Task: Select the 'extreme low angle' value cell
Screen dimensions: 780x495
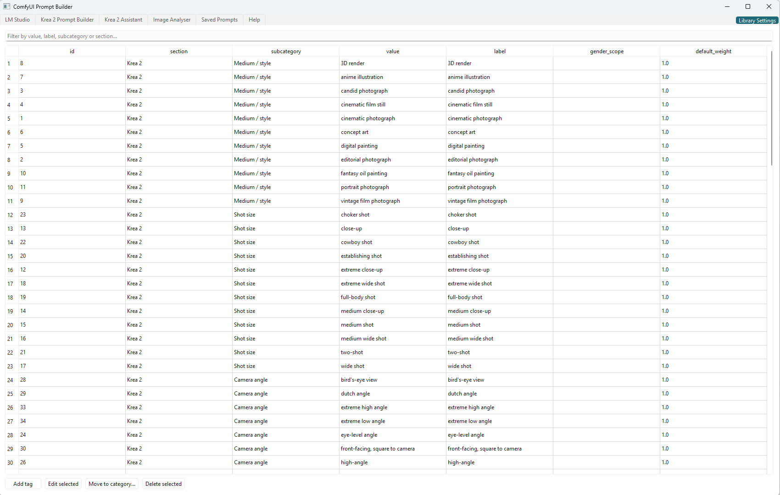Action: (x=393, y=421)
